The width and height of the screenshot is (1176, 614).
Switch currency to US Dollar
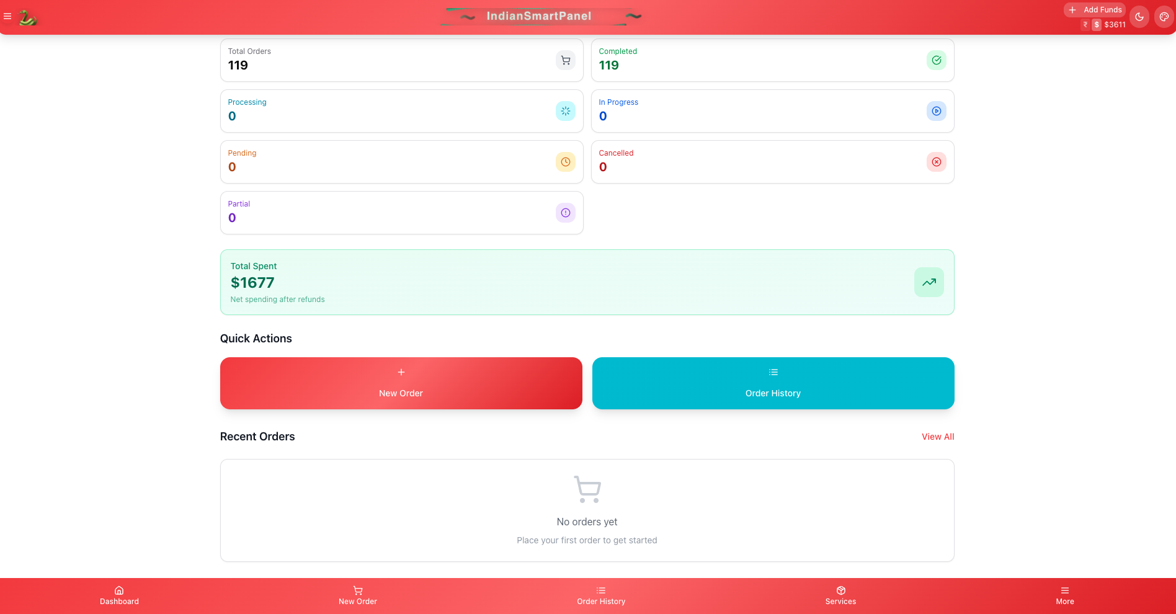point(1097,25)
